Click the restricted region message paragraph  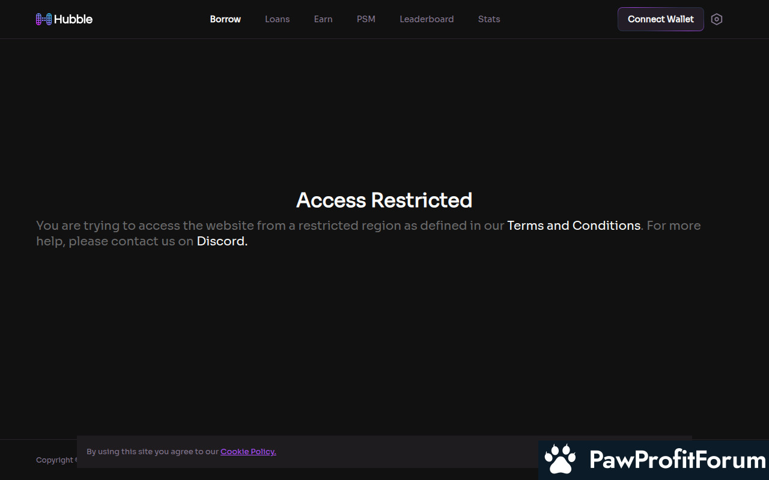pyautogui.click(x=368, y=233)
